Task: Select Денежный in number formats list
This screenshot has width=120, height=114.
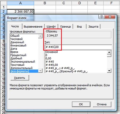Action: click(x=17, y=42)
